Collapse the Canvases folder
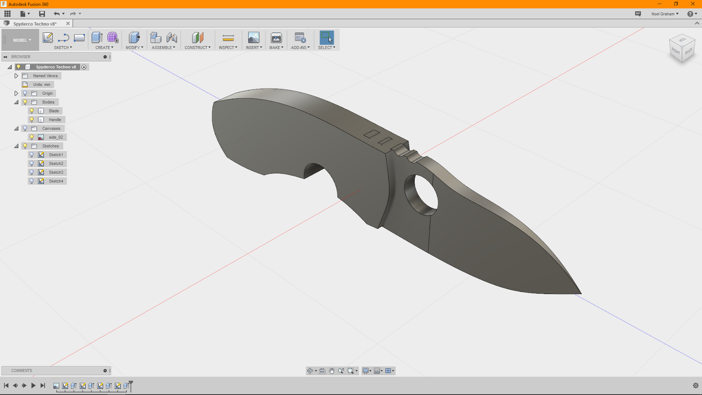Viewport: 702px width, 395px height. [16, 129]
